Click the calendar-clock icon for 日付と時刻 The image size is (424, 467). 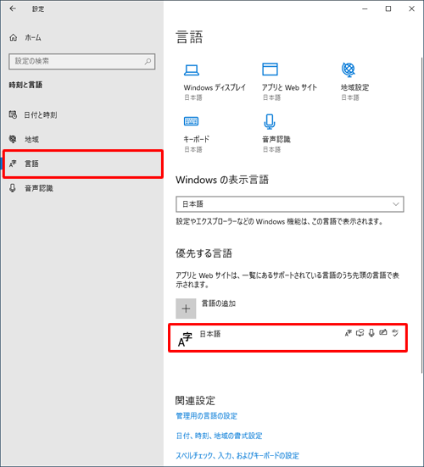13,114
